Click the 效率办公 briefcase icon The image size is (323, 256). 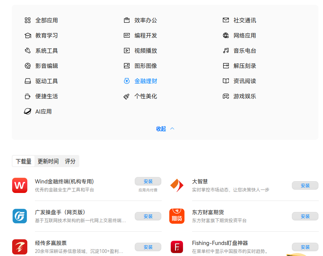(x=127, y=20)
